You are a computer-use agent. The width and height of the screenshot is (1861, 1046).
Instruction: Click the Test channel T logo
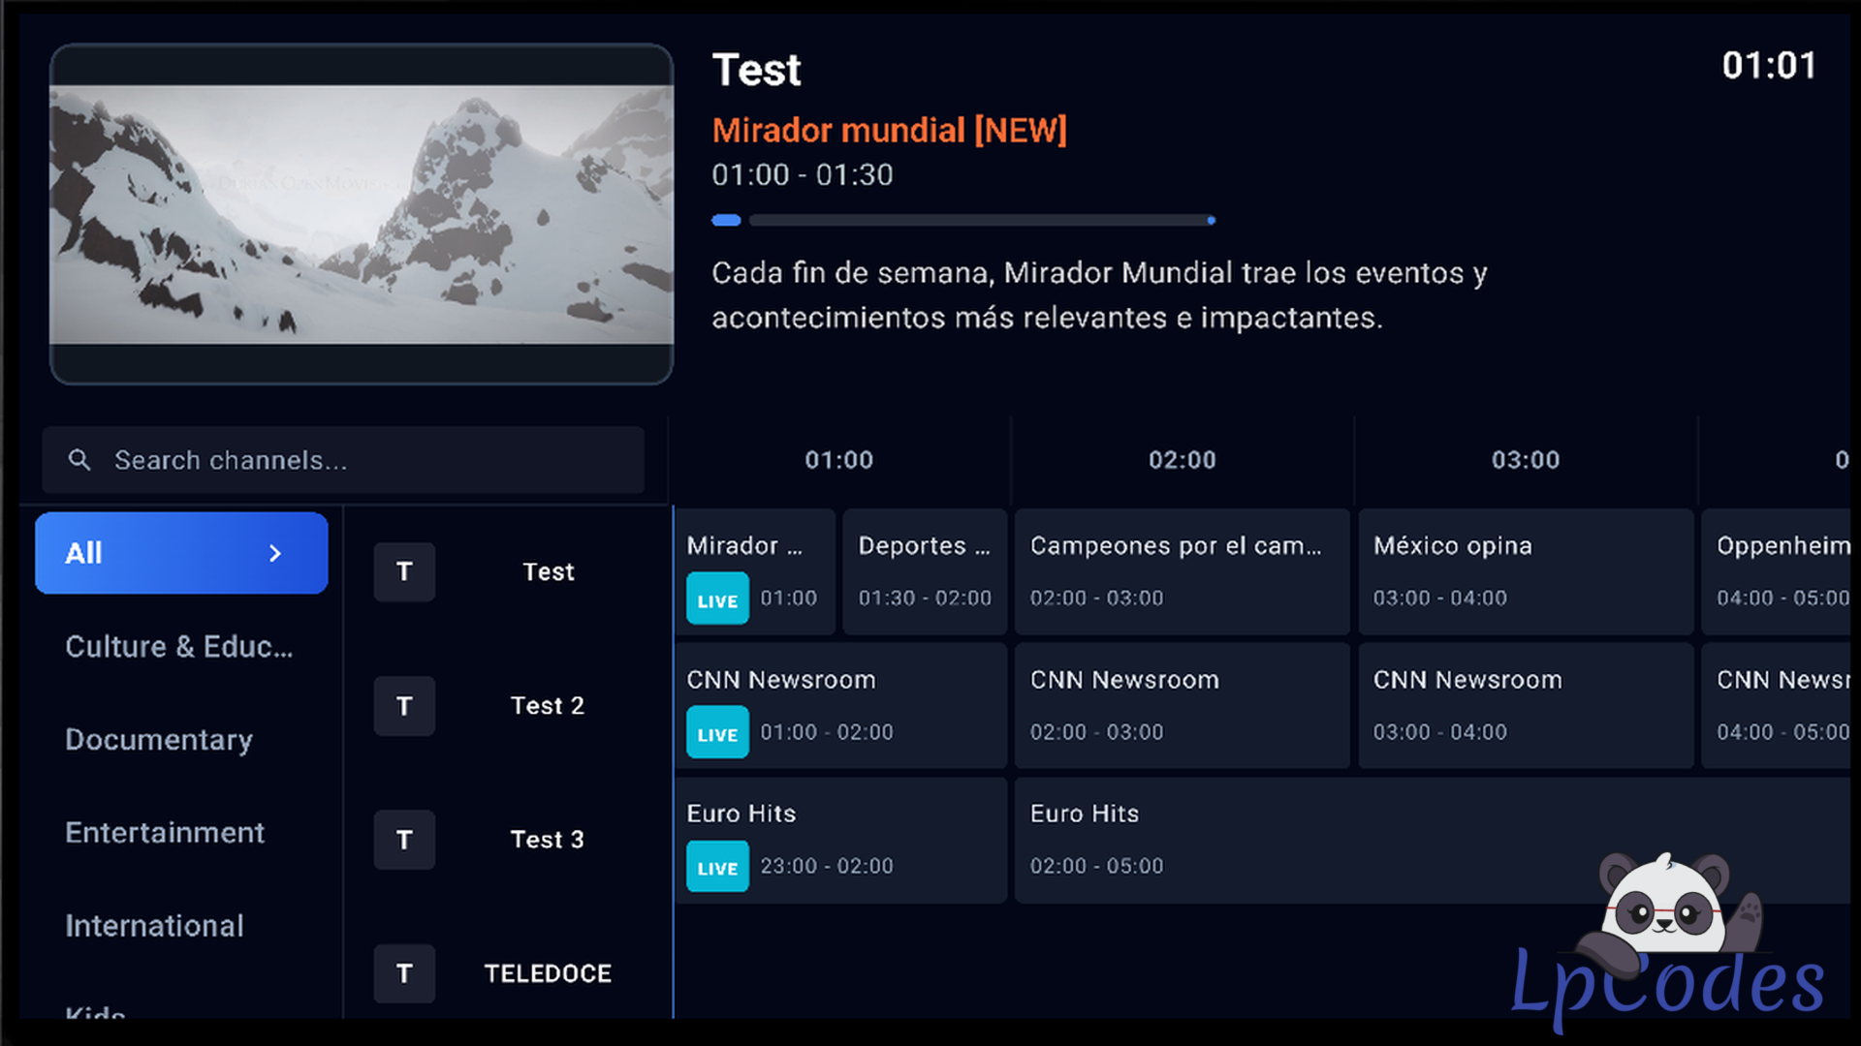click(404, 572)
